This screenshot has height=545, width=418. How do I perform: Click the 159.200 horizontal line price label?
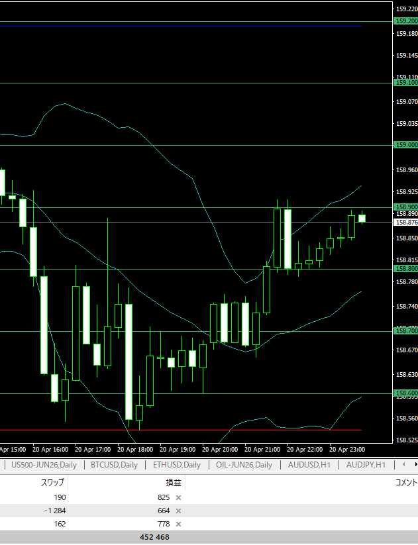(405, 21)
